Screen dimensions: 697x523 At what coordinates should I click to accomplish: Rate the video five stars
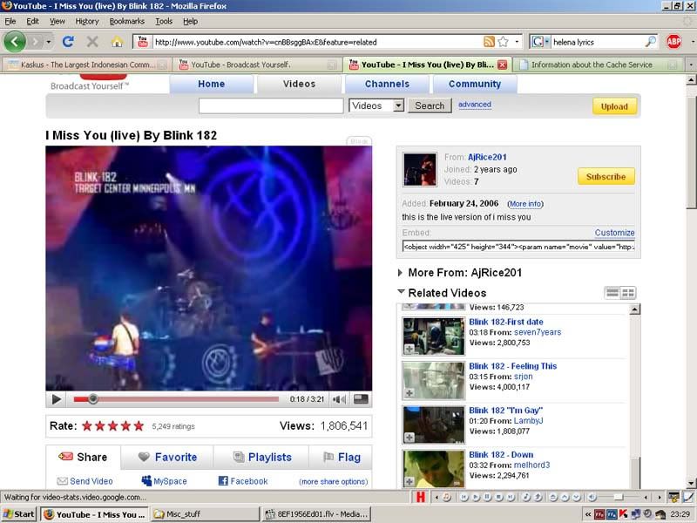coord(139,426)
